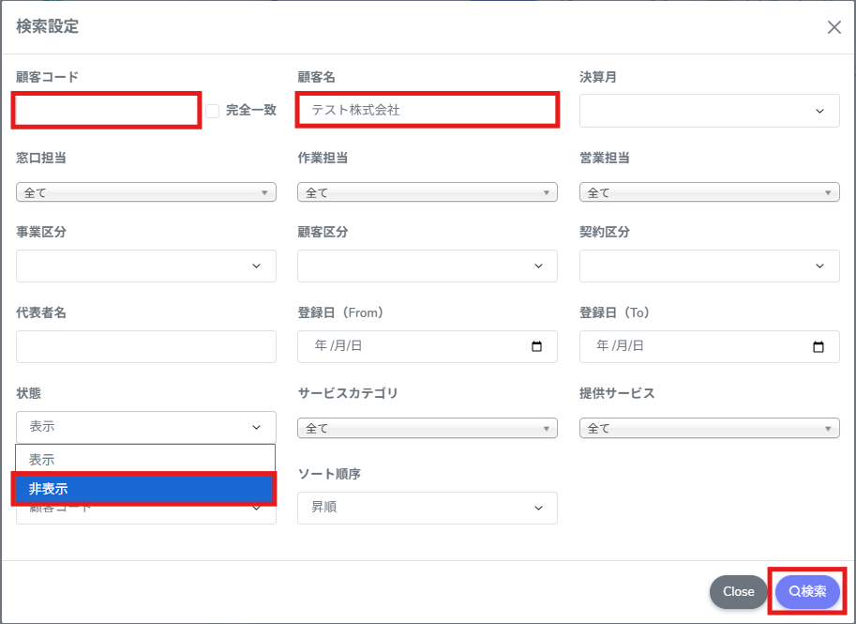Expand the 営業担当 dropdown
856x624 pixels.
pos(709,192)
